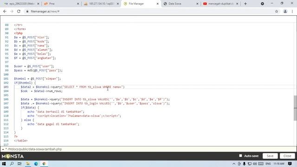The height and width of the screenshot is (167, 297).
Task: Open a new browser tab
Action: (x=245, y=4)
